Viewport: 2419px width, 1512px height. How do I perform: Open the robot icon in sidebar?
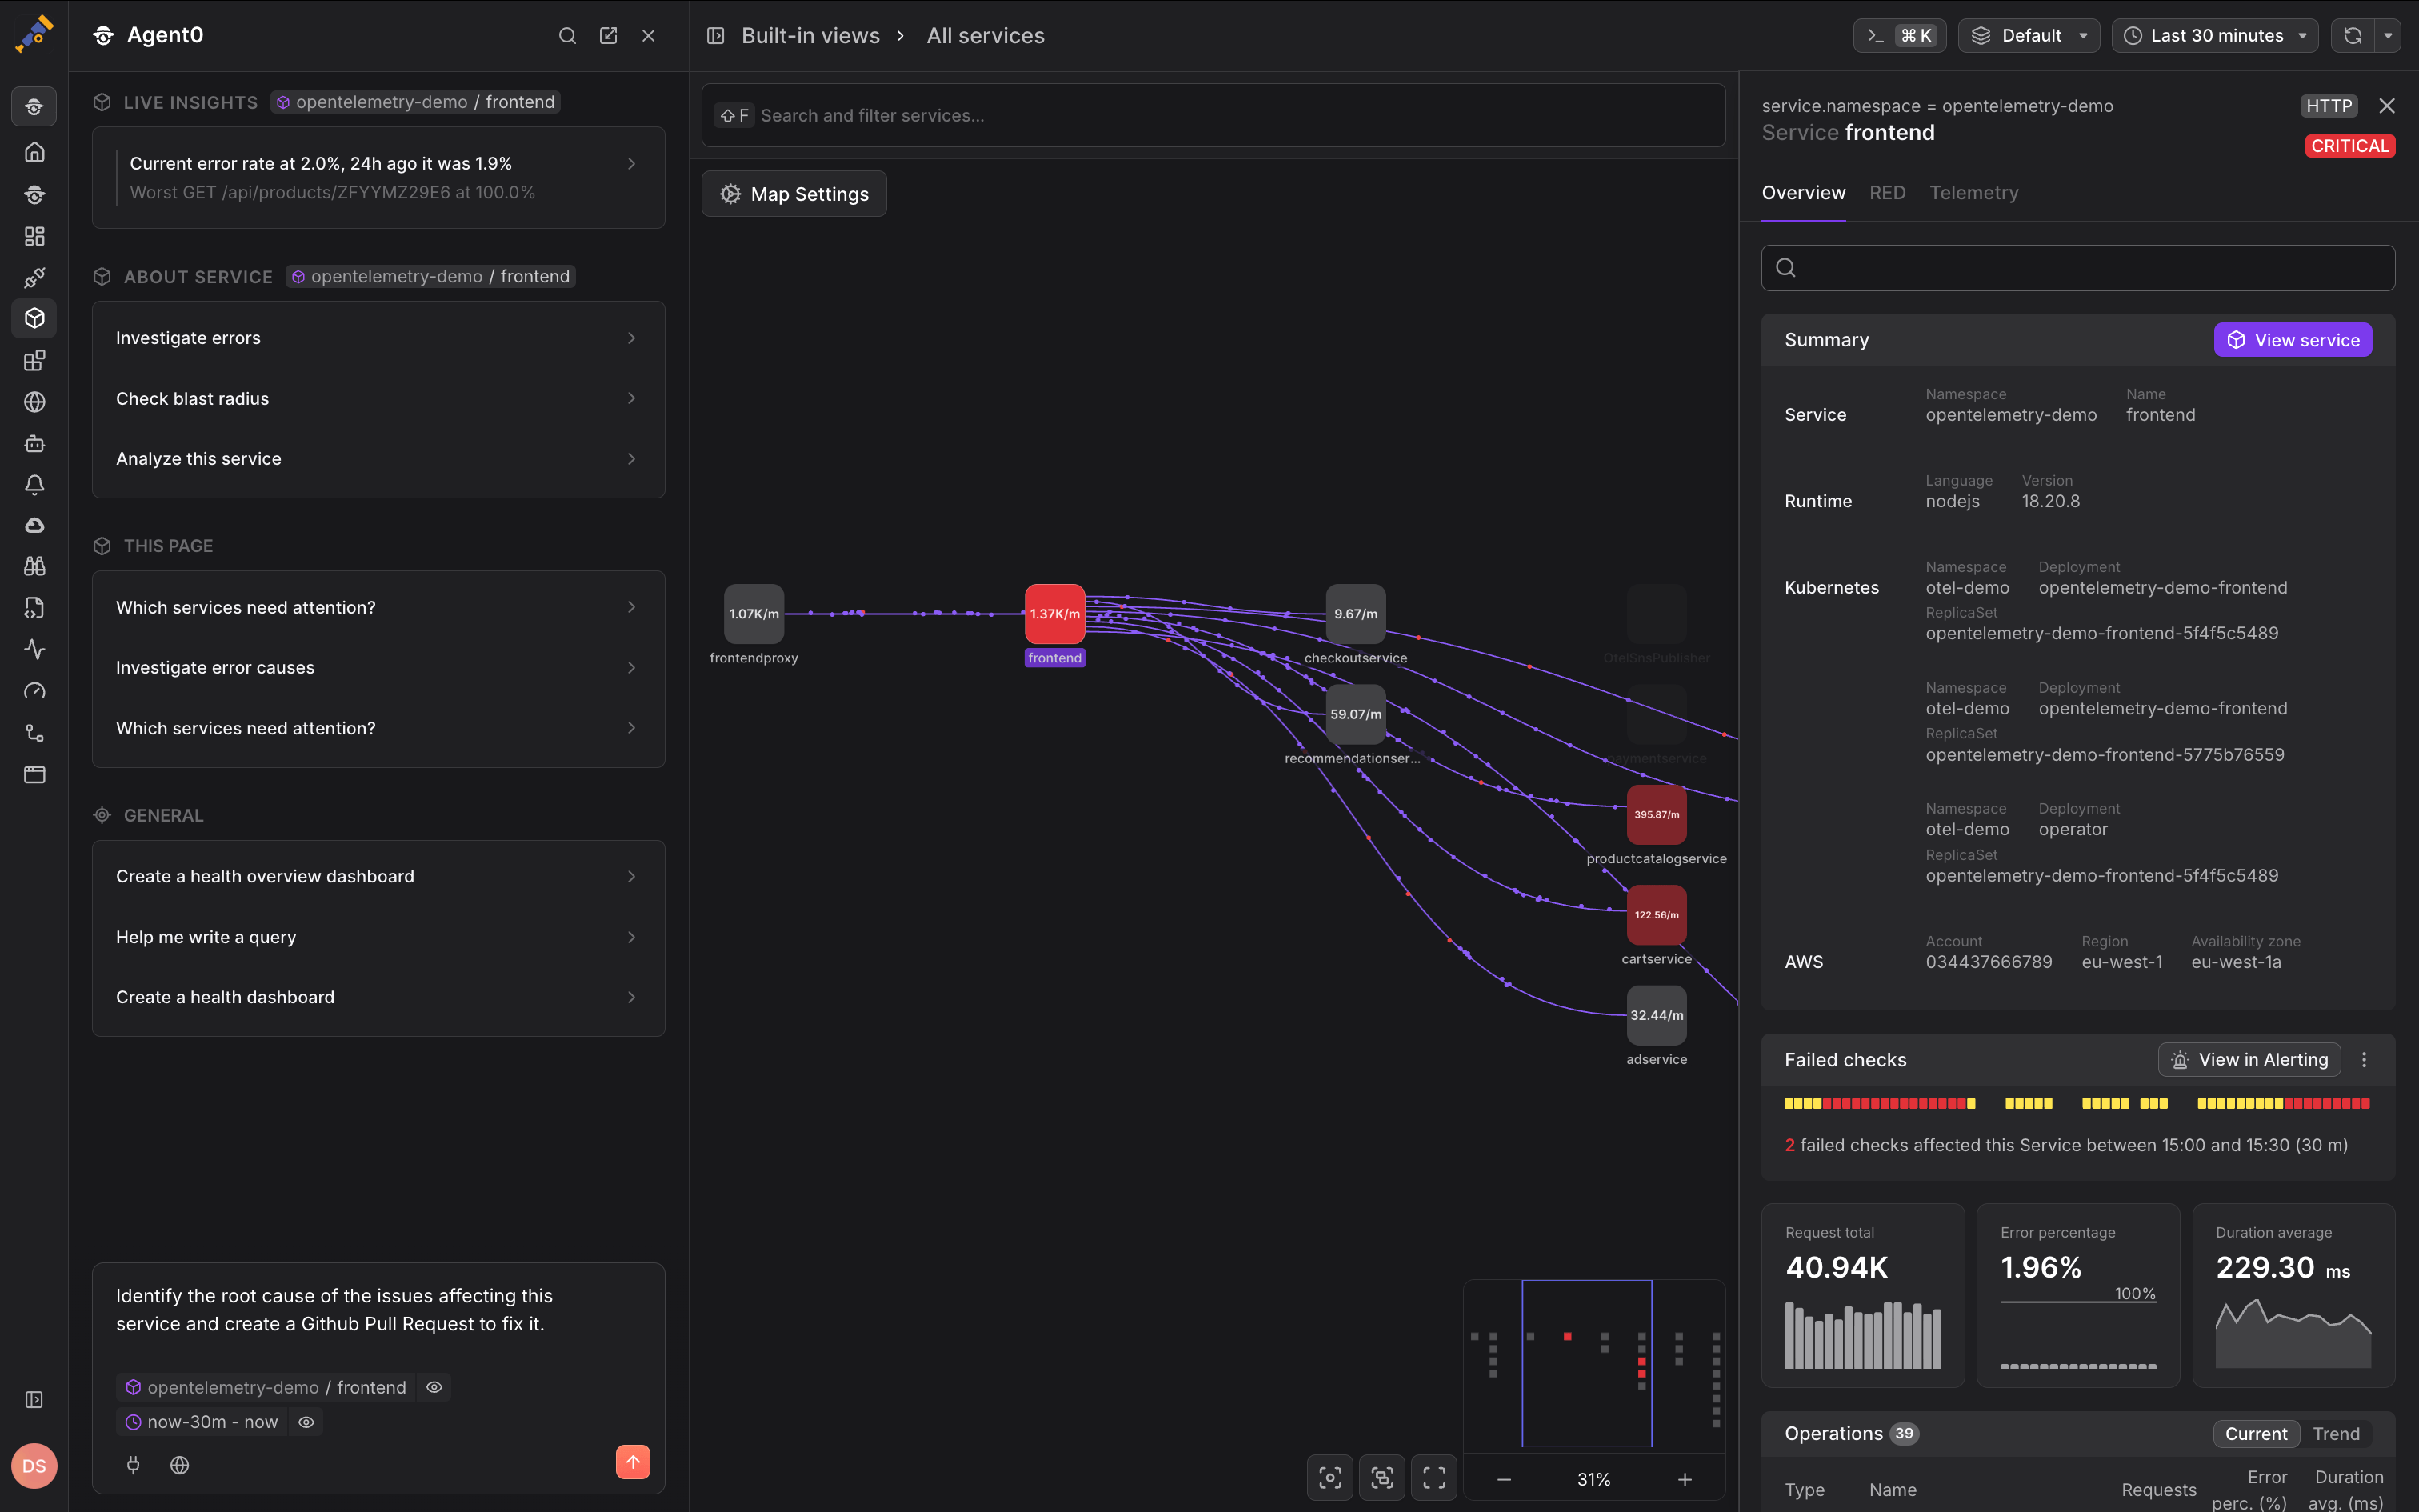(x=35, y=443)
